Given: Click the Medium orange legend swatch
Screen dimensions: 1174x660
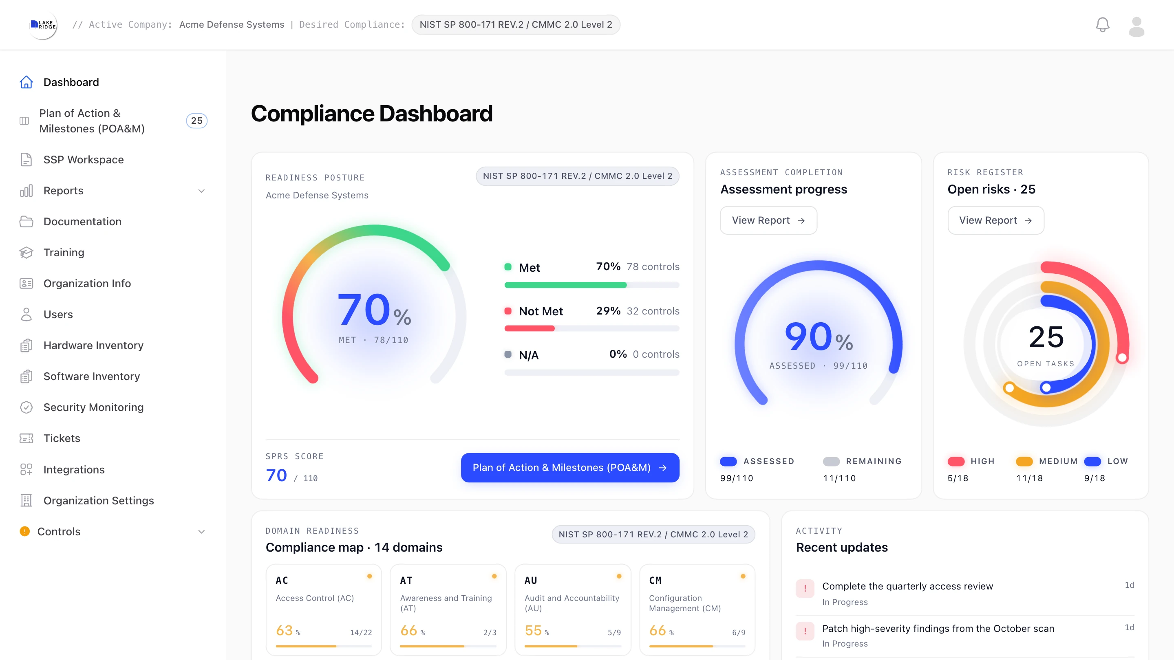Looking at the screenshot, I should coord(1024,461).
